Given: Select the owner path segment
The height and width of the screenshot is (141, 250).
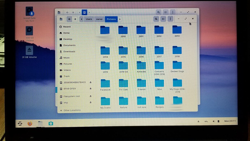Looking at the screenshot, I should 99,19.
